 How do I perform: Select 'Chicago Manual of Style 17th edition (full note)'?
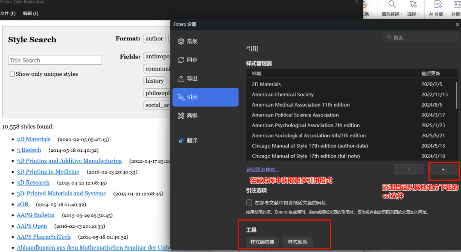click(x=351, y=156)
